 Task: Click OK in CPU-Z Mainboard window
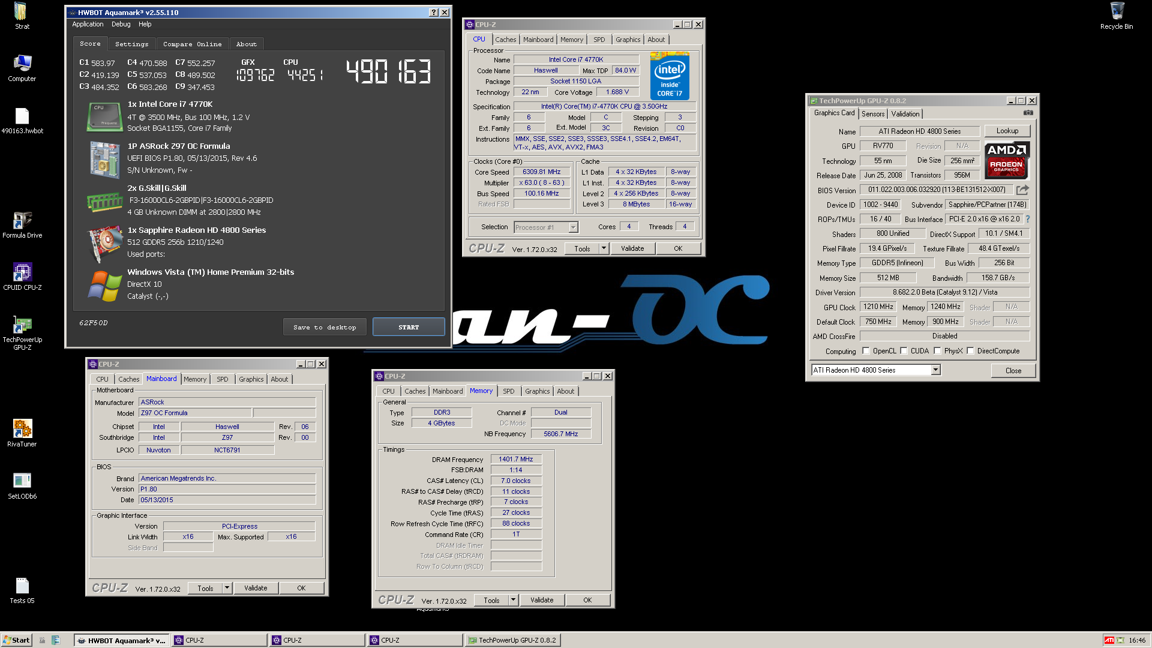point(301,588)
